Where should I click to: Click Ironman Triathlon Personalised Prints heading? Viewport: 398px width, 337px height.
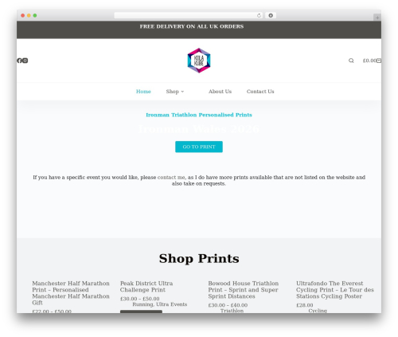point(199,115)
